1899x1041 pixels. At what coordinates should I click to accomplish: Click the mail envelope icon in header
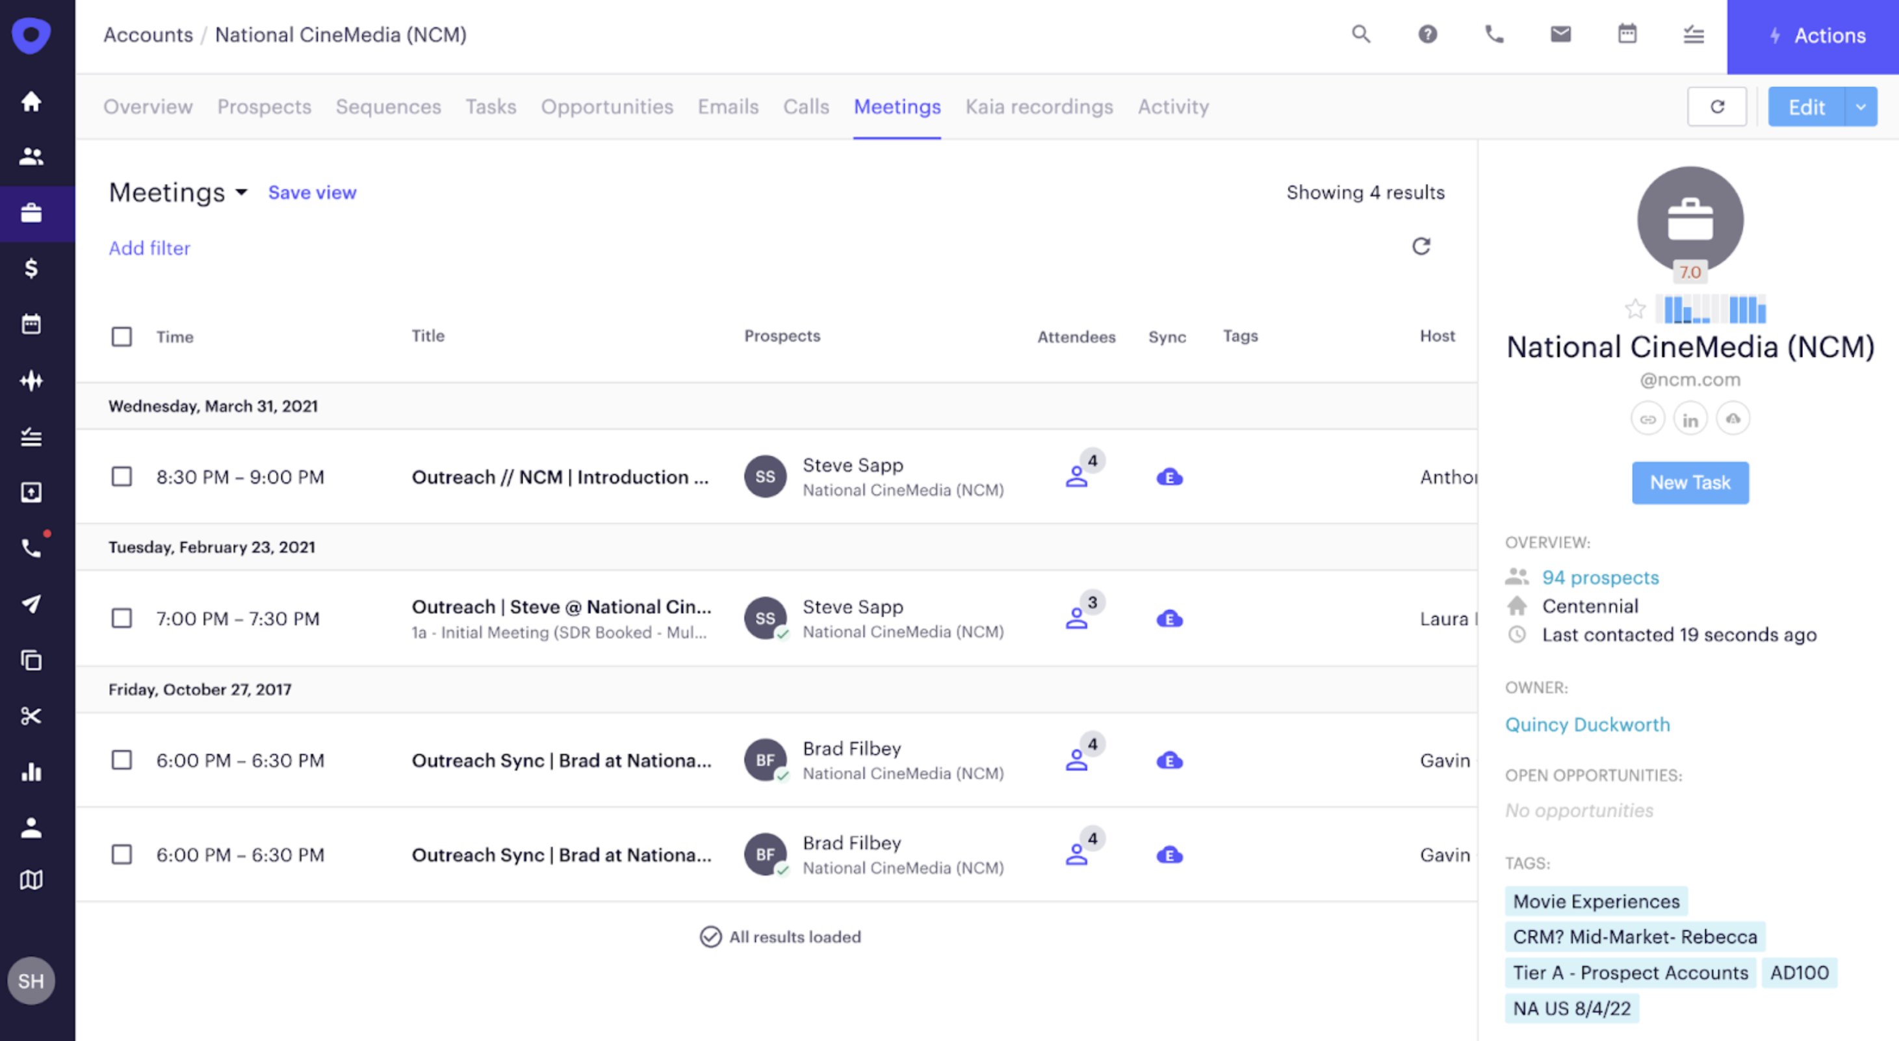[1560, 34]
